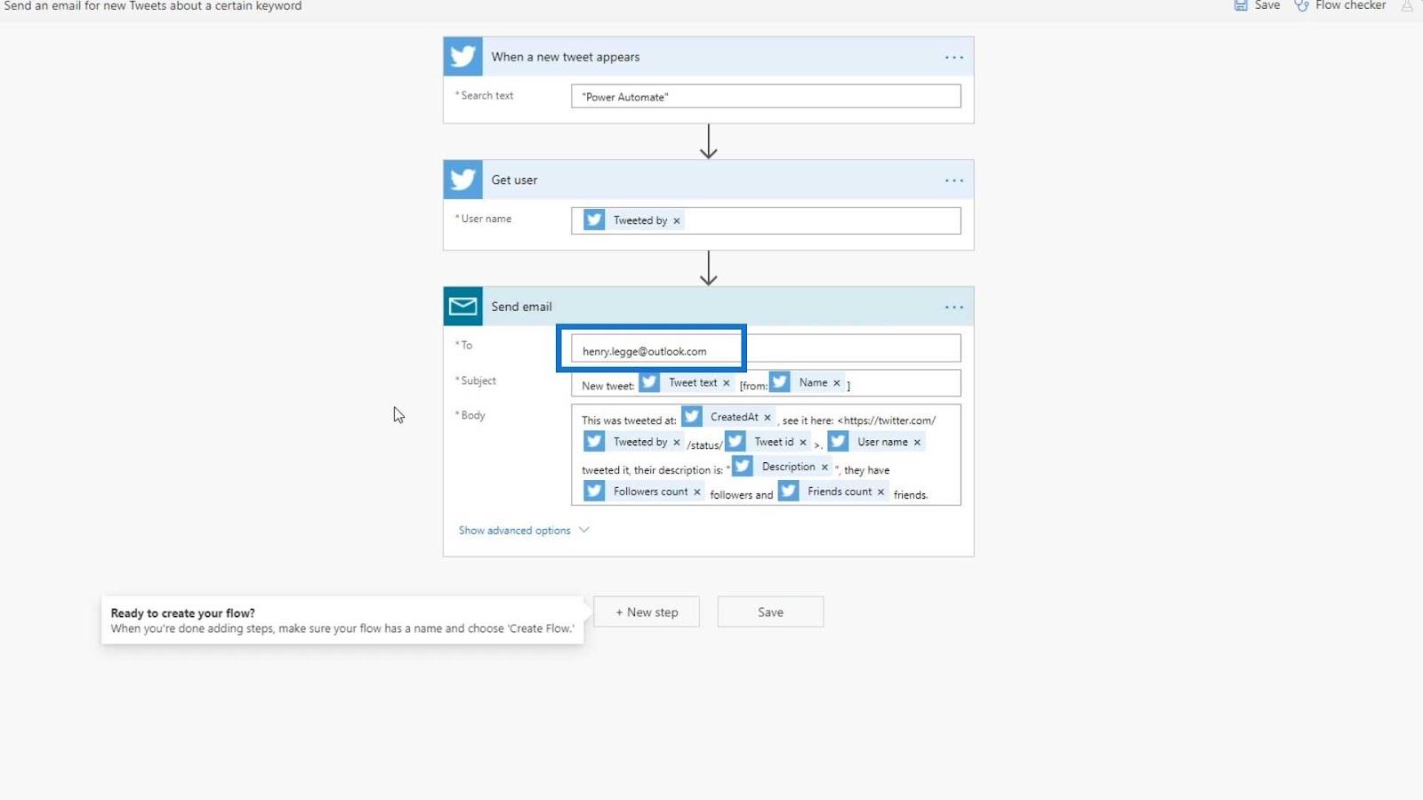Click the arrow between Get user and Send email
This screenshot has height=800, width=1423.
(708, 268)
